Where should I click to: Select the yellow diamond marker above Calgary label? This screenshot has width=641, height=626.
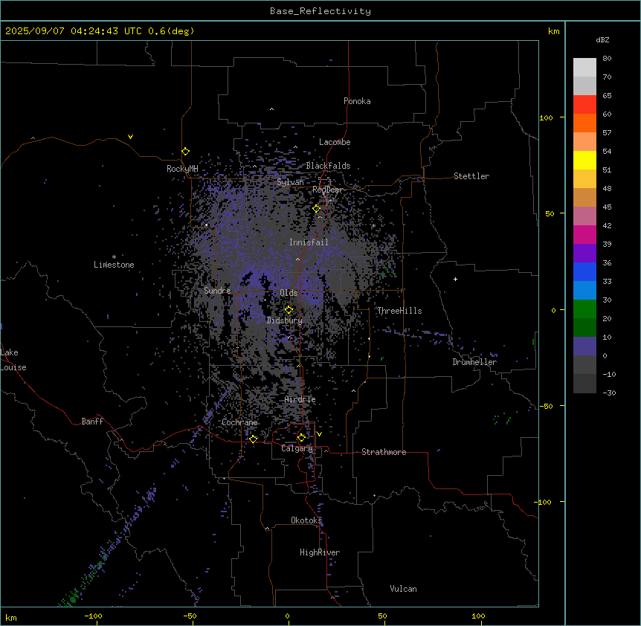pos(301,438)
